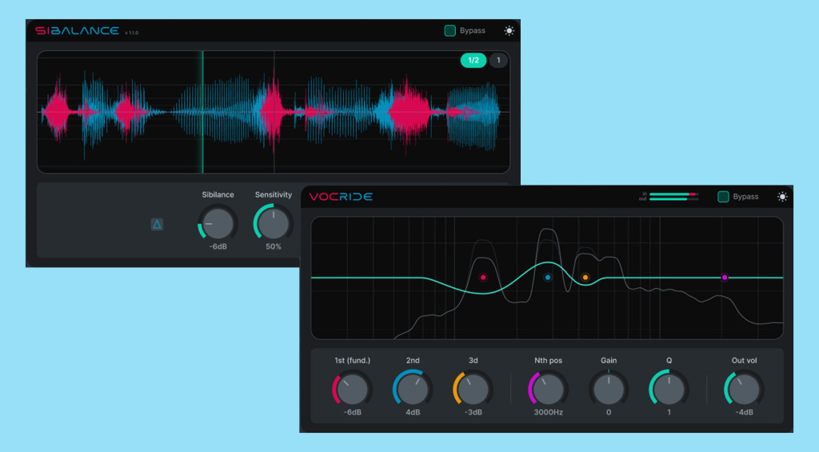This screenshot has height=452, width=819.
Task: Toggle the Vocride Bypass checkbox
Action: pyautogui.click(x=723, y=197)
